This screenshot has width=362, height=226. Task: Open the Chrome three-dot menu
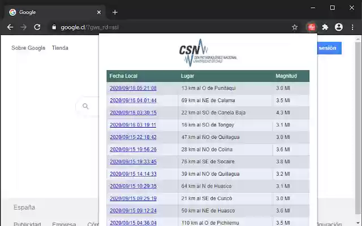coord(352,27)
